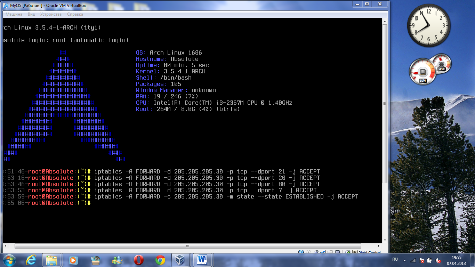
Task: Click the VM vertical scrollbar down arrow
Action: click(385, 240)
